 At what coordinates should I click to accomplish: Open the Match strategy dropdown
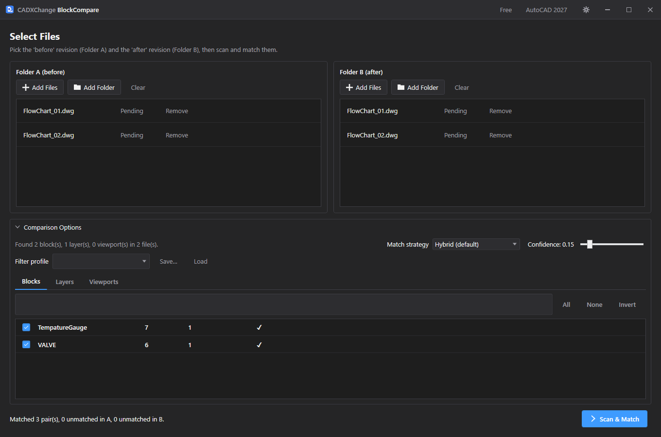[x=476, y=244]
